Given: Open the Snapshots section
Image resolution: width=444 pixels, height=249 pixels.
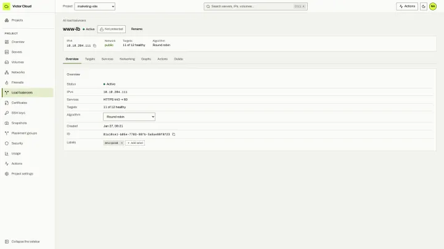Looking at the screenshot, I should (28, 123).
